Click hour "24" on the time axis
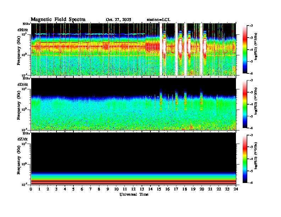The width and height of the screenshot is (281, 217). pos(236,189)
